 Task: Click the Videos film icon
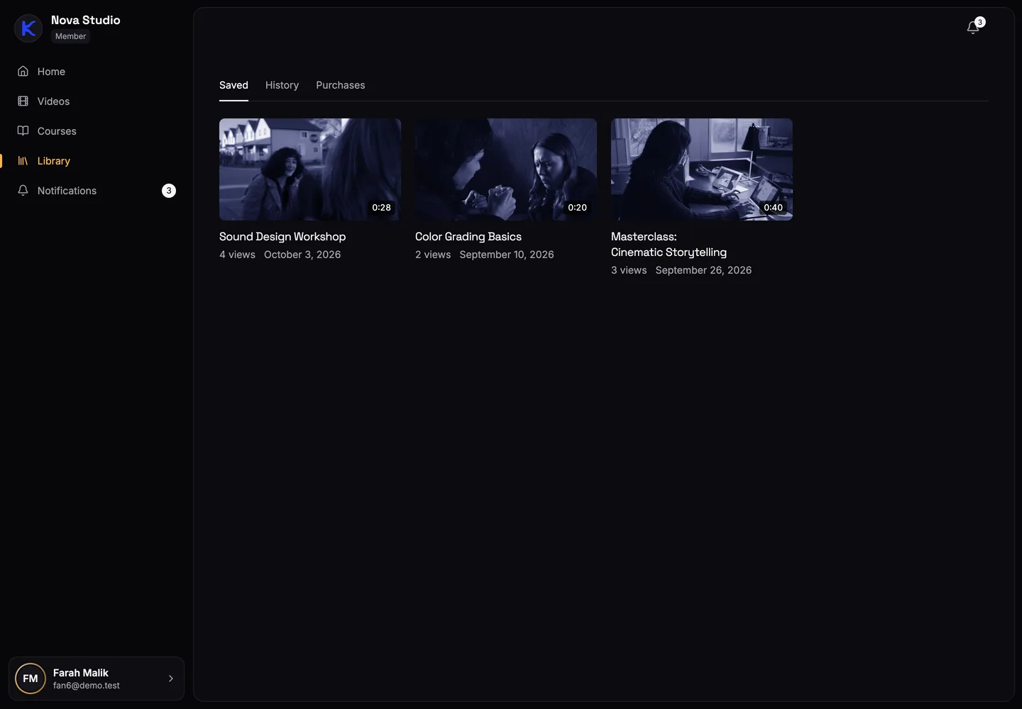[23, 101]
